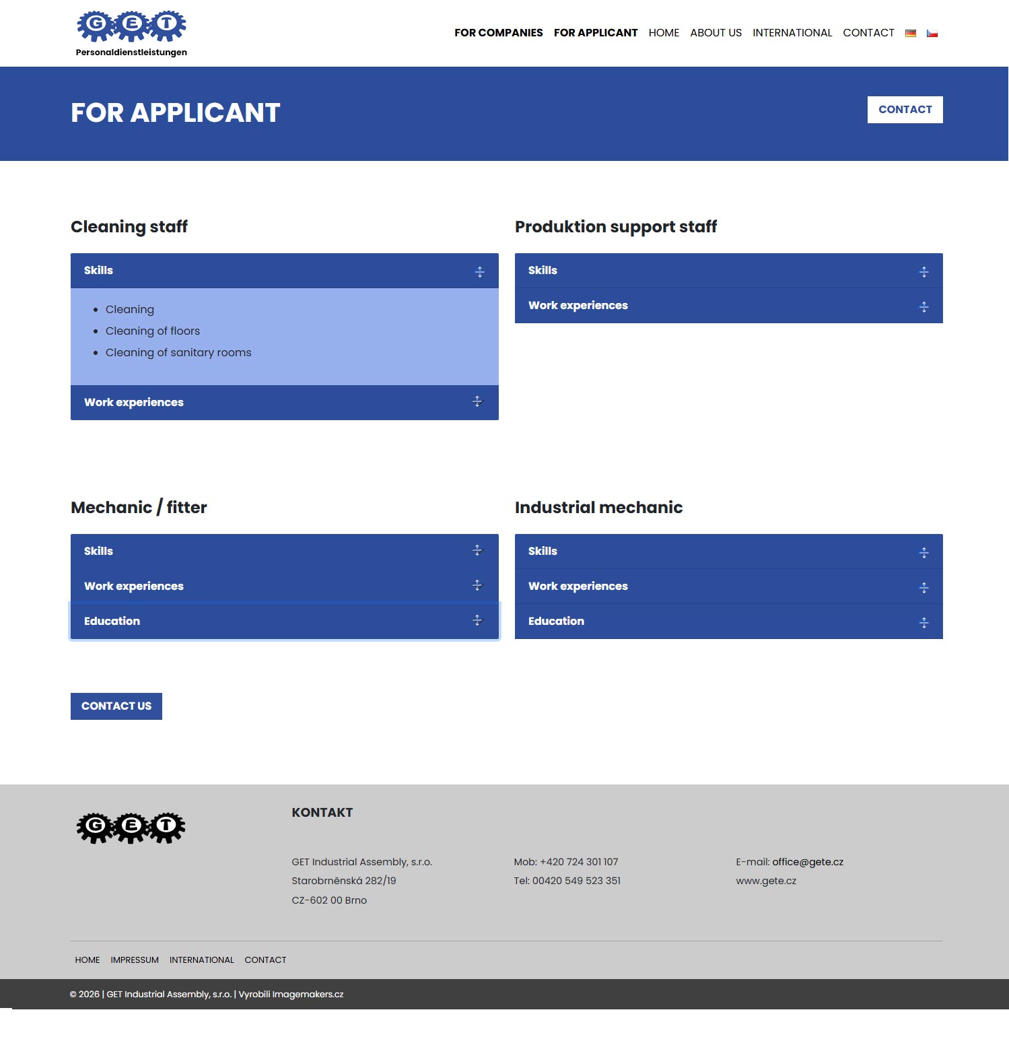The height and width of the screenshot is (1039, 1009).
Task: Click the black GET logo in footer
Action: (x=131, y=828)
